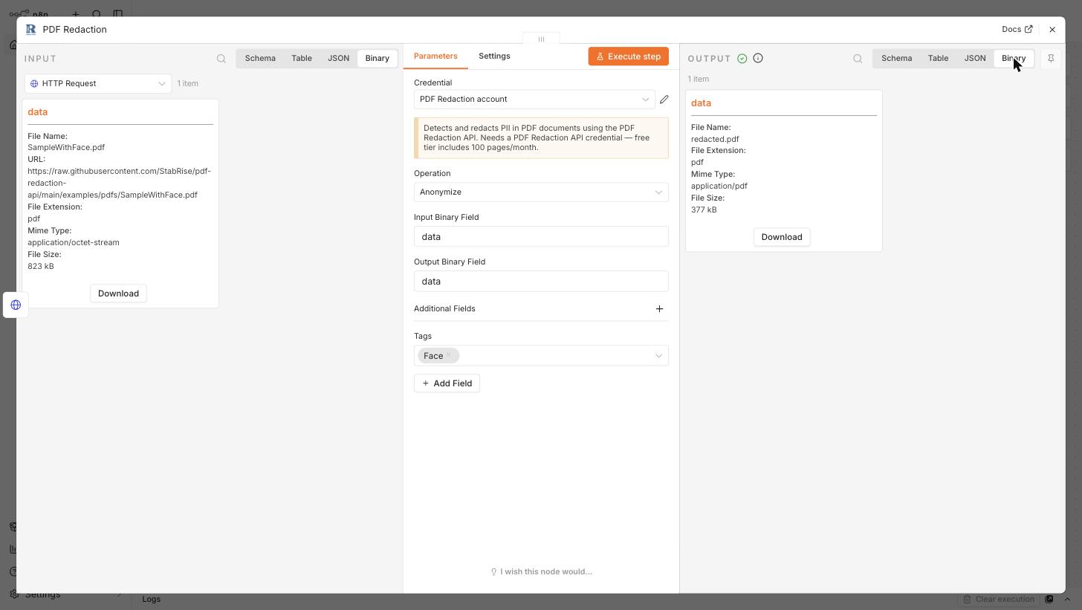Click the Settings gear in the background sidebar

[13, 594]
